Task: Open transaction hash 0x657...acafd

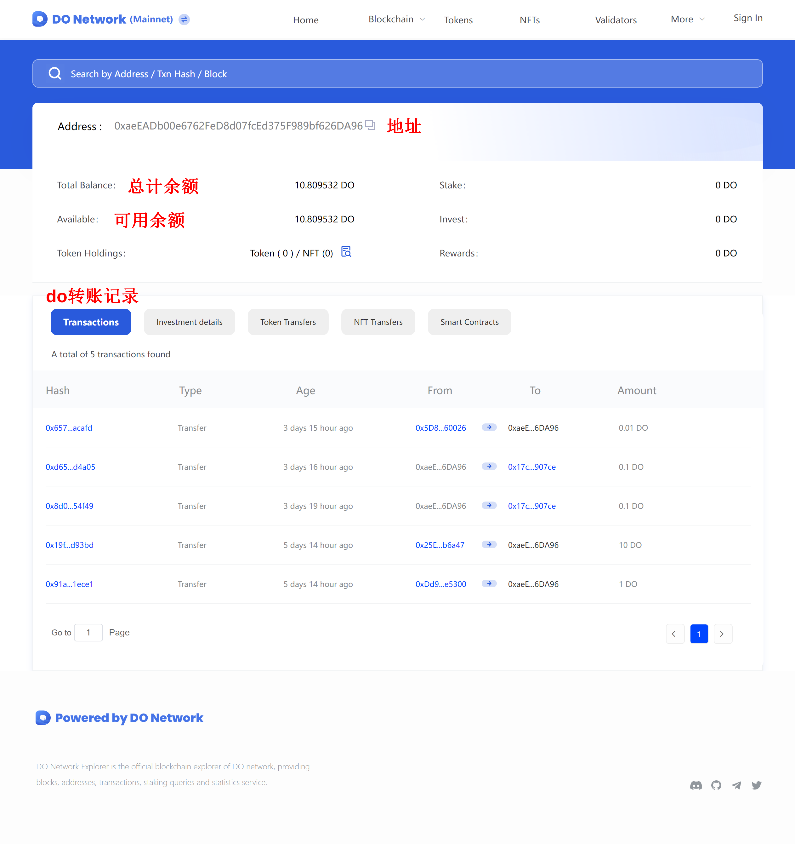Action: [69, 428]
